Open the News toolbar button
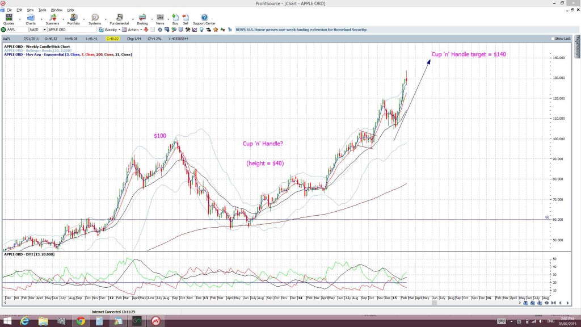The image size is (581, 327). (x=160, y=19)
